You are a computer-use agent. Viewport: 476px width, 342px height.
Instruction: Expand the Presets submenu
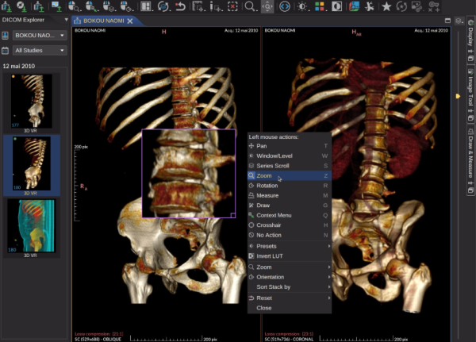coord(290,246)
